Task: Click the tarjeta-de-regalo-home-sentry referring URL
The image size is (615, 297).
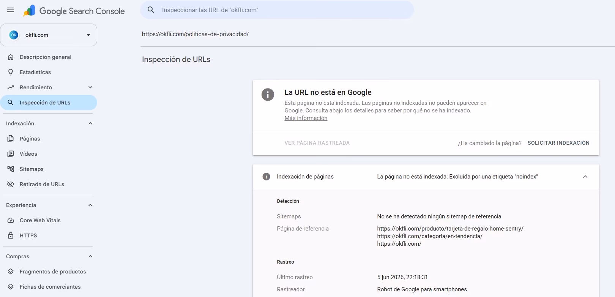Action: click(450, 229)
